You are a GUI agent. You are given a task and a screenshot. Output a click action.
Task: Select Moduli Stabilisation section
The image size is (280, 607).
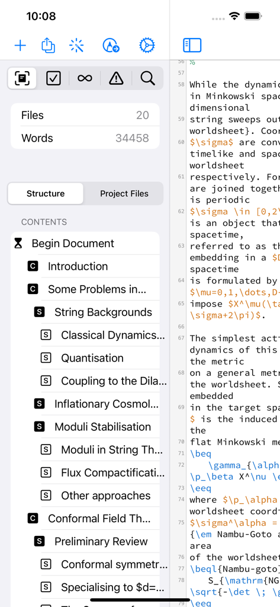click(x=85, y=427)
